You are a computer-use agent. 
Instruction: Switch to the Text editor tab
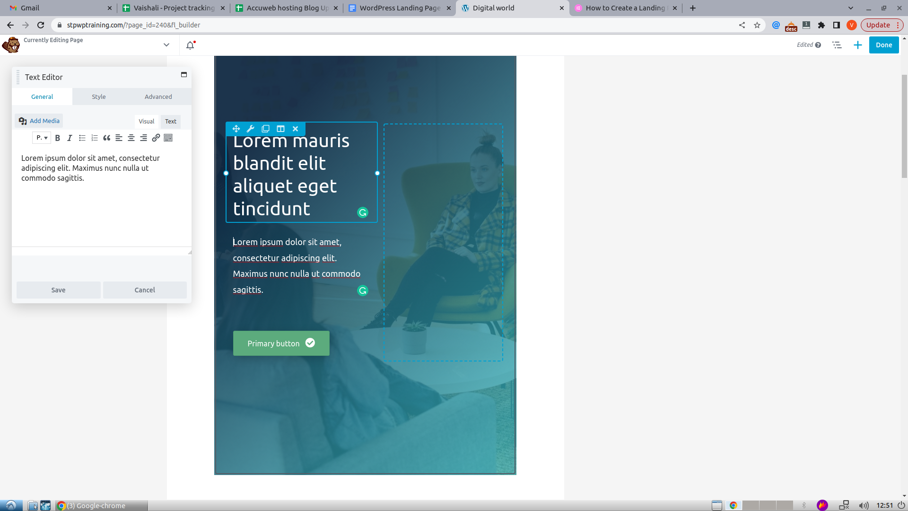(170, 121)
